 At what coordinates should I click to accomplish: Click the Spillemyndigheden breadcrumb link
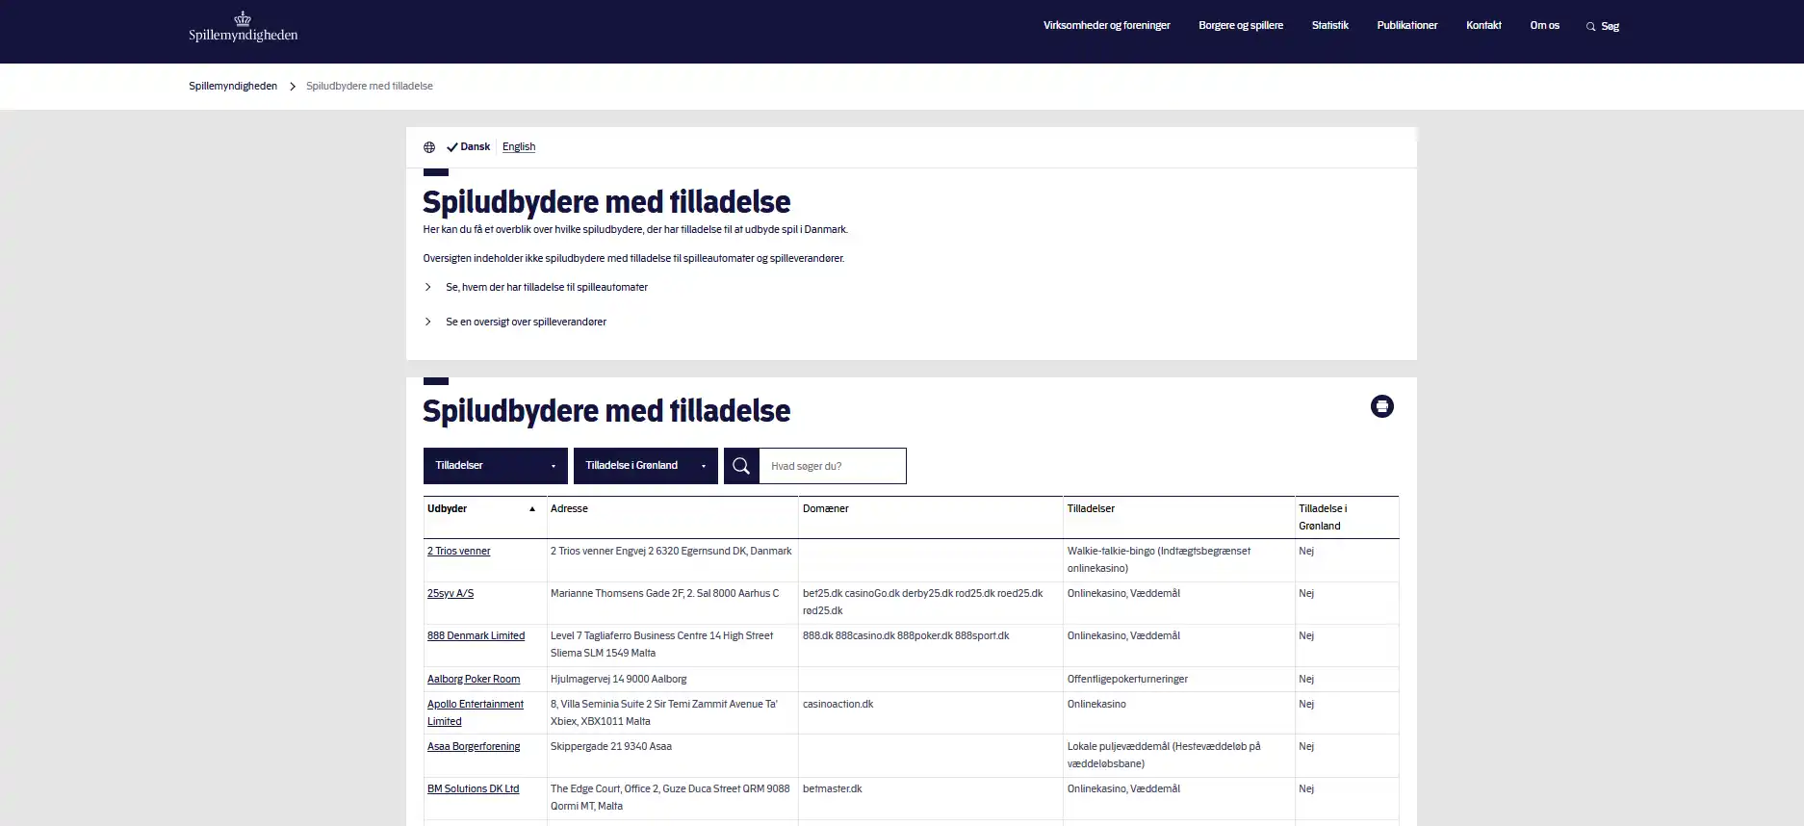pos(233,86)
